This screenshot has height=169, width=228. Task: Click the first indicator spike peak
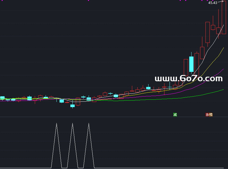pyautogui.click(x=56, y=124)
